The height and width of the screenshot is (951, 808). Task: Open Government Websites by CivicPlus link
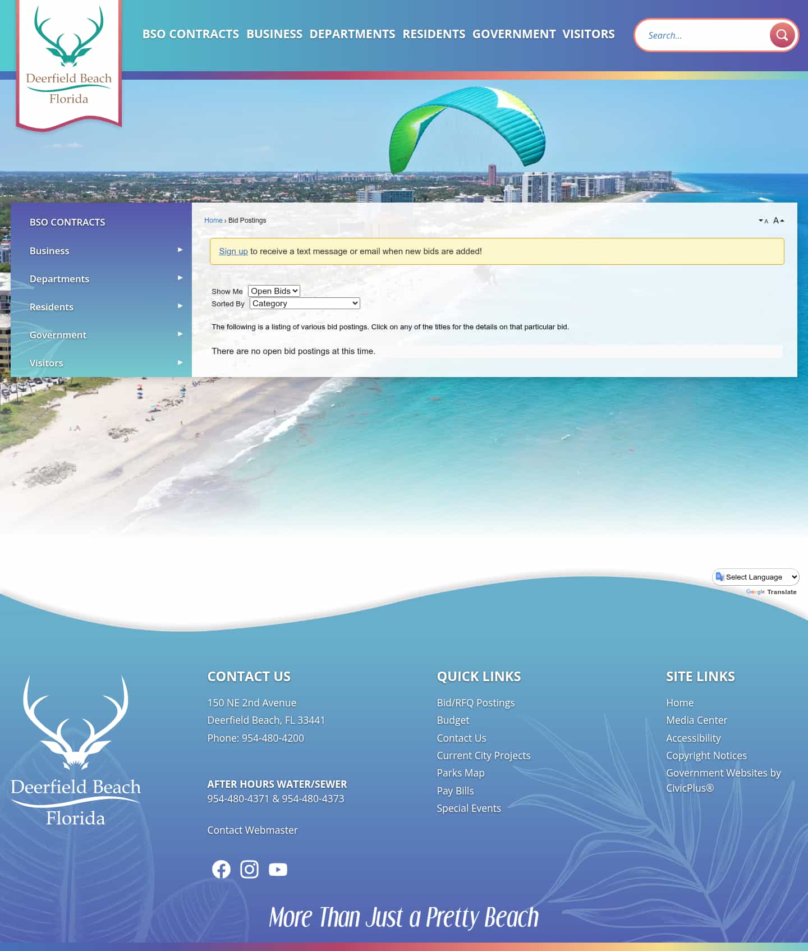click(x=723, y=780)
